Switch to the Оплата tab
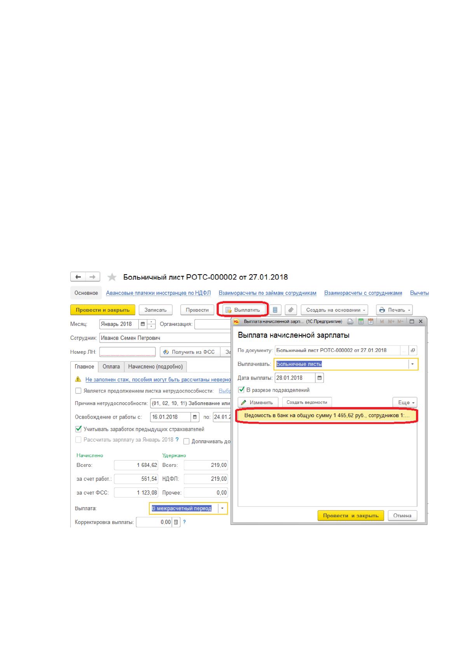The image size is (463, 654). click(111, 367)
